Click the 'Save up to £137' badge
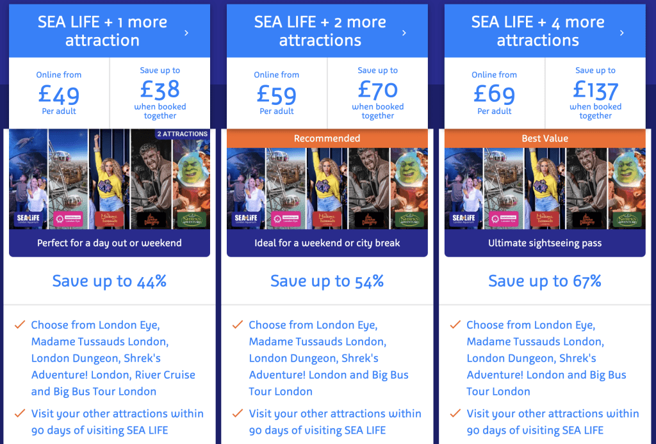Viewport: 656px width, 444px height. pos(596,93)
